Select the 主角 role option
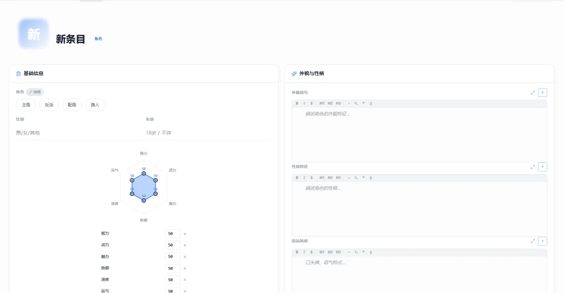The width and height of the screenshot is (564, 293). coord(26,105)
